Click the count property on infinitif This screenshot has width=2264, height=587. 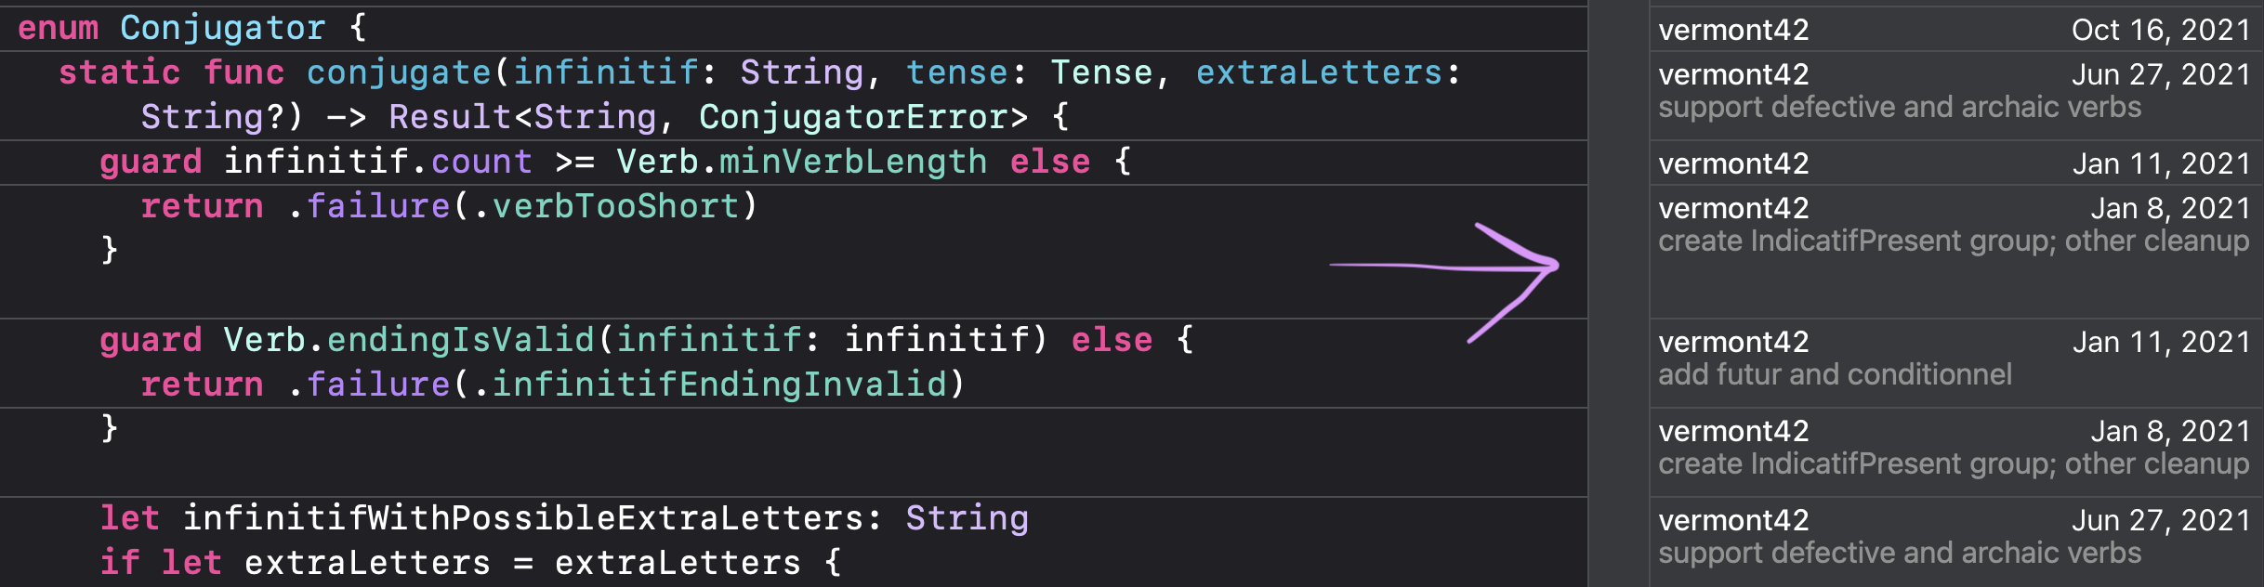click(x=481, y=162)
